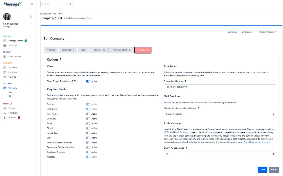Screen dimensions: 283x176
Task: Click the Company link in top right
Action: pos(232,32)
